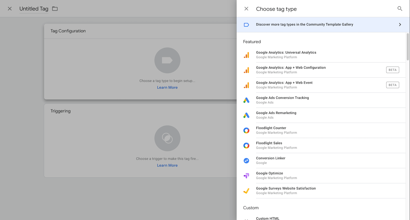Viewport: 410px width, 220px height.
Task: Click the folder icon beside Untitled Tag
Action: (55, 9)
